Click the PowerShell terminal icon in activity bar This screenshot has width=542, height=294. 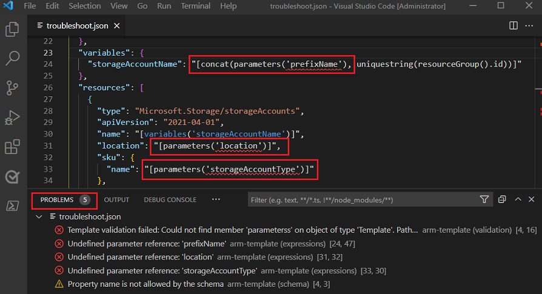click(x=12, y=206)
